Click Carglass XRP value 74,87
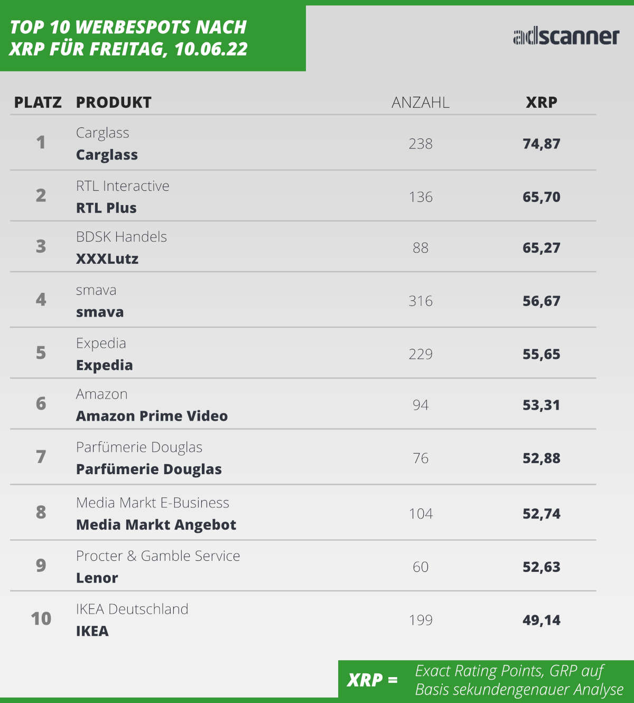The height and width of the screenshot is (703, 634). click(x=541, y=144)
